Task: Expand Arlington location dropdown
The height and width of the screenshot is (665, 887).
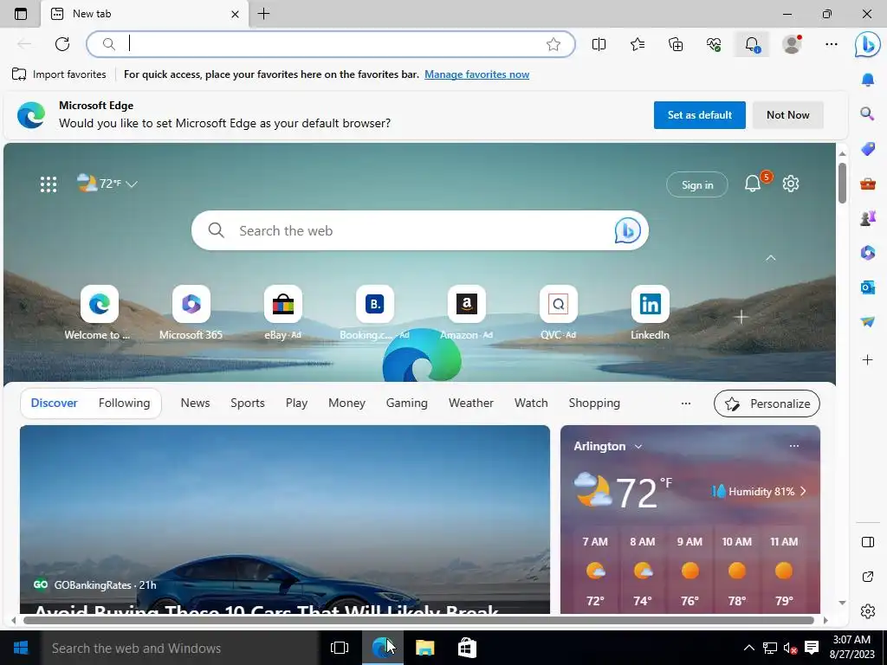Action: 638,446
